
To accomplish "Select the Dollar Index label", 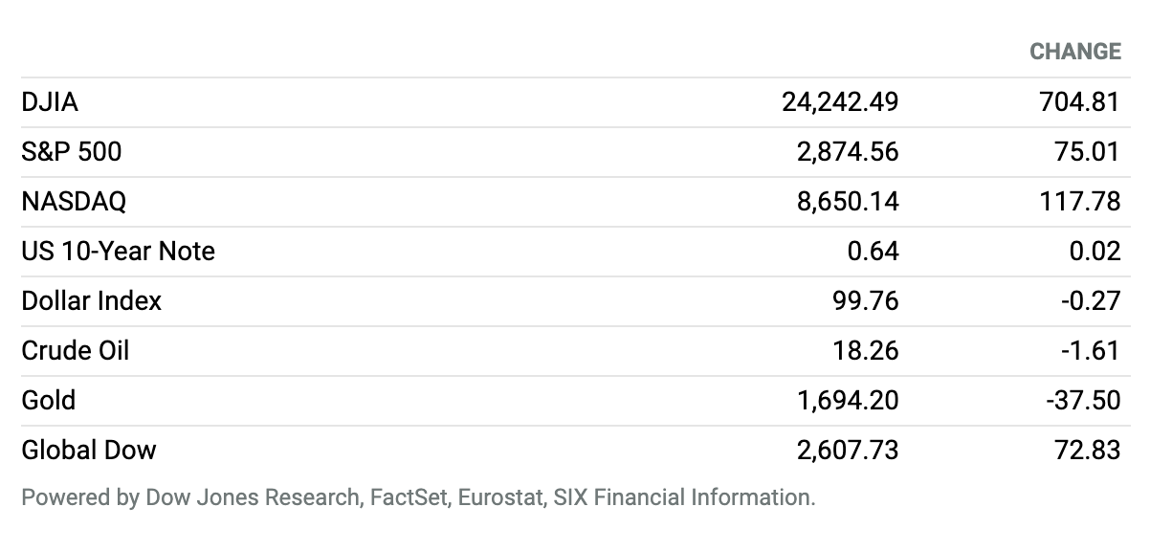I will coord(92,300).
